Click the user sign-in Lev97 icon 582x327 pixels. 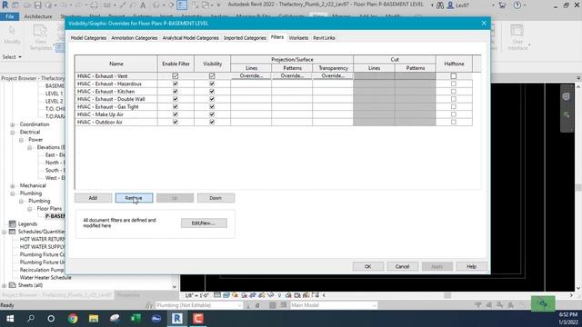[x=450, y=5]
